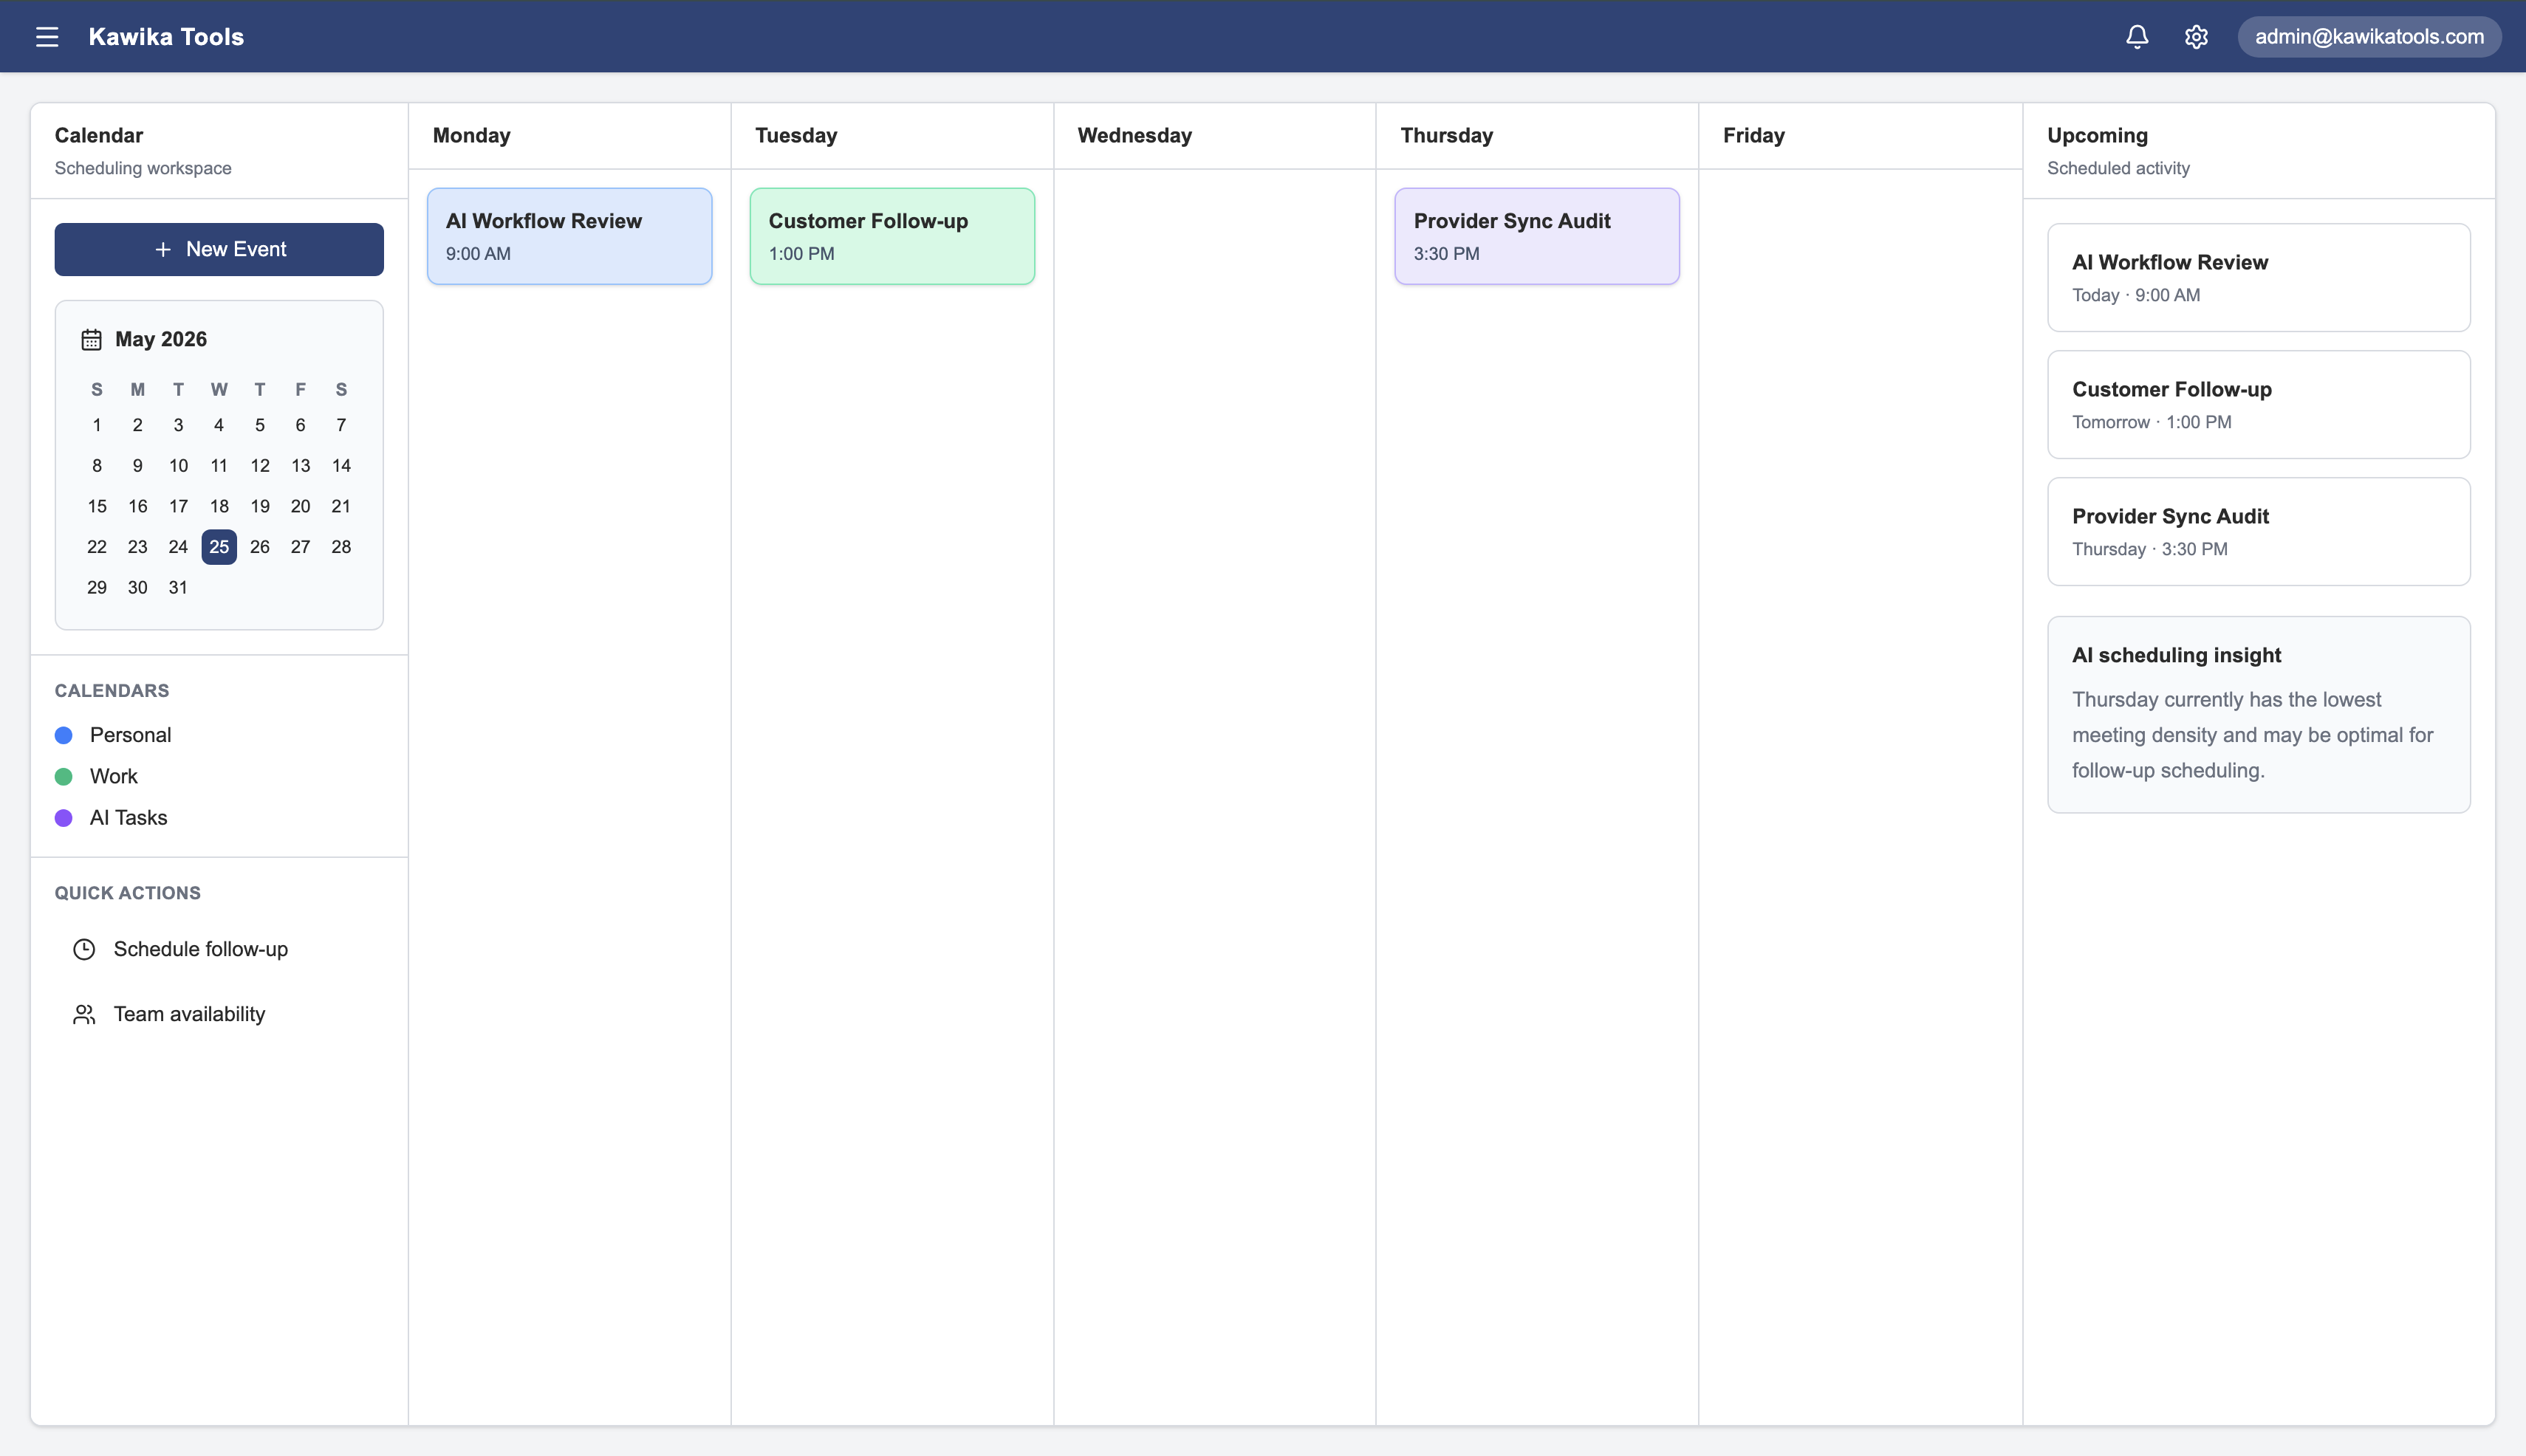Click the Schedule follow-up clock icon

[x=84, y=949]
